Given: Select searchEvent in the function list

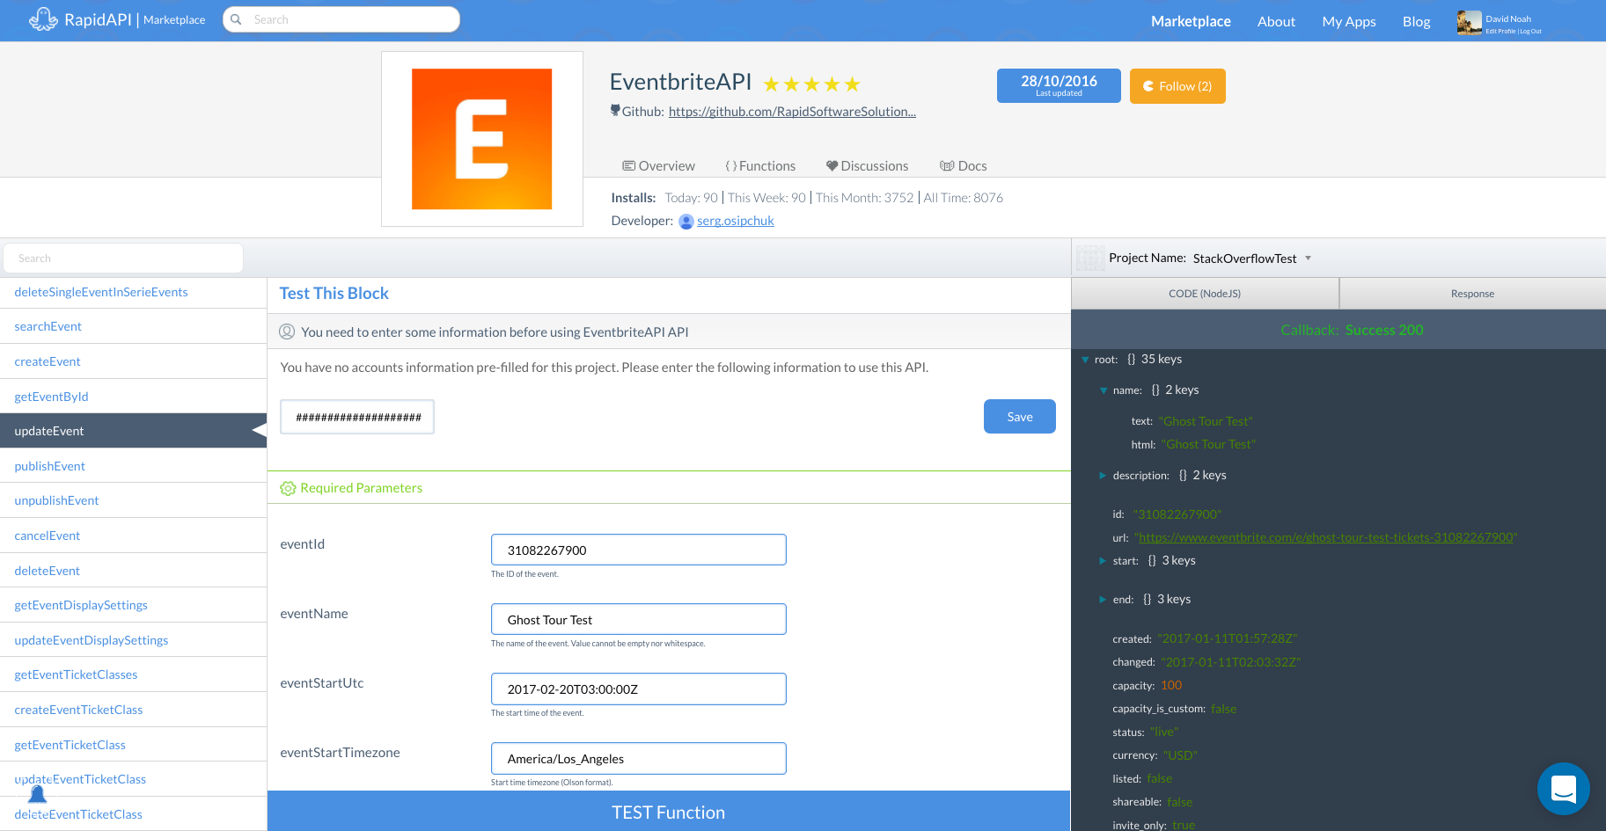Looking at the screenshot, I should [x=133, y=326].
